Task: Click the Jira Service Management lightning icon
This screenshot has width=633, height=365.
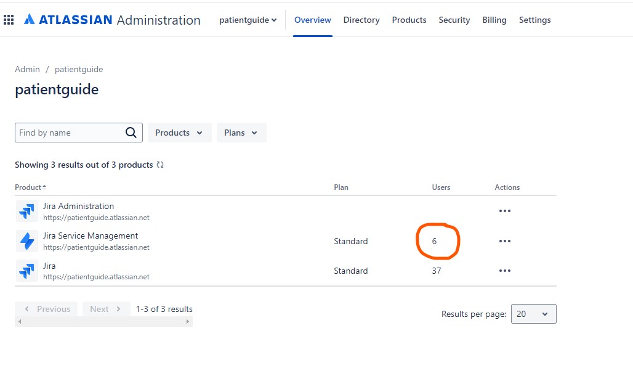Action: [27, 241]
